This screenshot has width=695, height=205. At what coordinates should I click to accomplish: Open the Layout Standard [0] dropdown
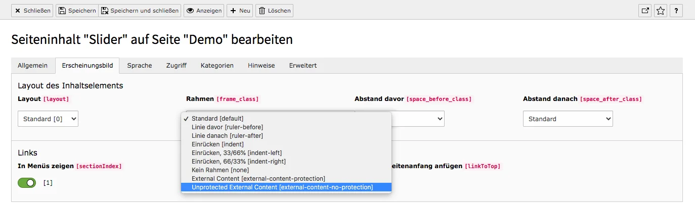[x=48, y=119]
